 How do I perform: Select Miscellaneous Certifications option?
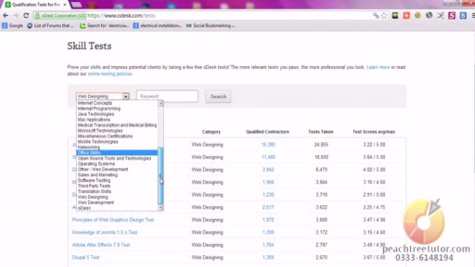105,136
